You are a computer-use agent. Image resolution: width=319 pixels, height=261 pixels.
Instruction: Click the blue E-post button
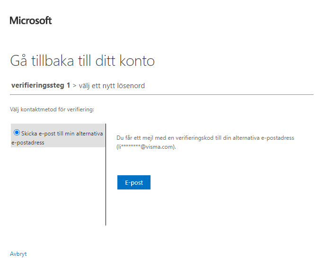pyautogui.click(x=134, y=182)
